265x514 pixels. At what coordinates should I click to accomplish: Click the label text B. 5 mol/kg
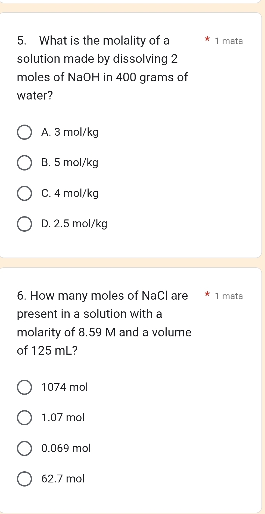(x=70, y=163)
